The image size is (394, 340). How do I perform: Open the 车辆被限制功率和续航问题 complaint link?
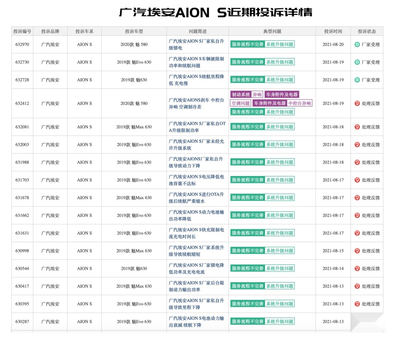(x=196, y=62)
